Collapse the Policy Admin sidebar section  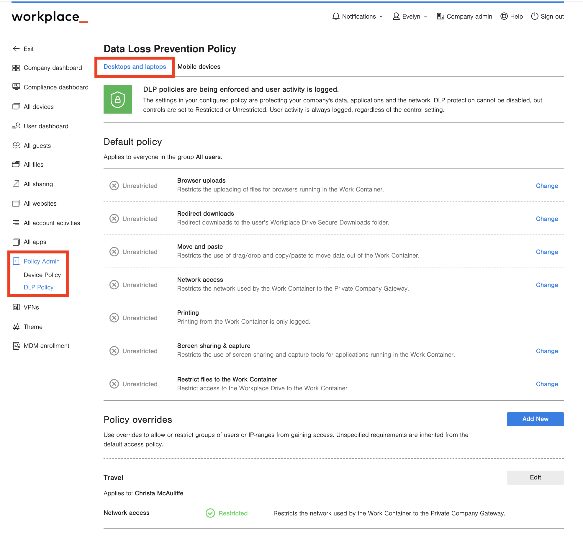[41, 261]
